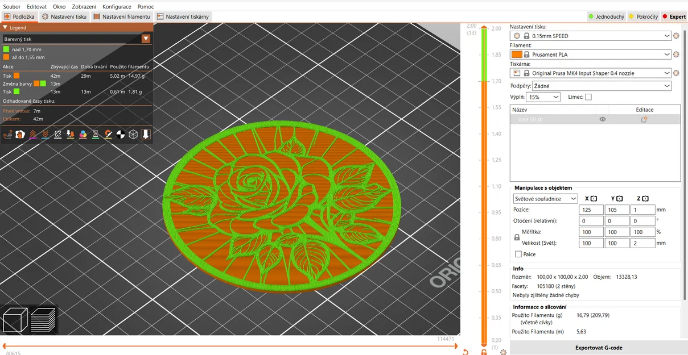This screenshot has height=355, width=688.
Task: Switch to the Nastavení filamentu tab
Action: click(x=121, y=16)
